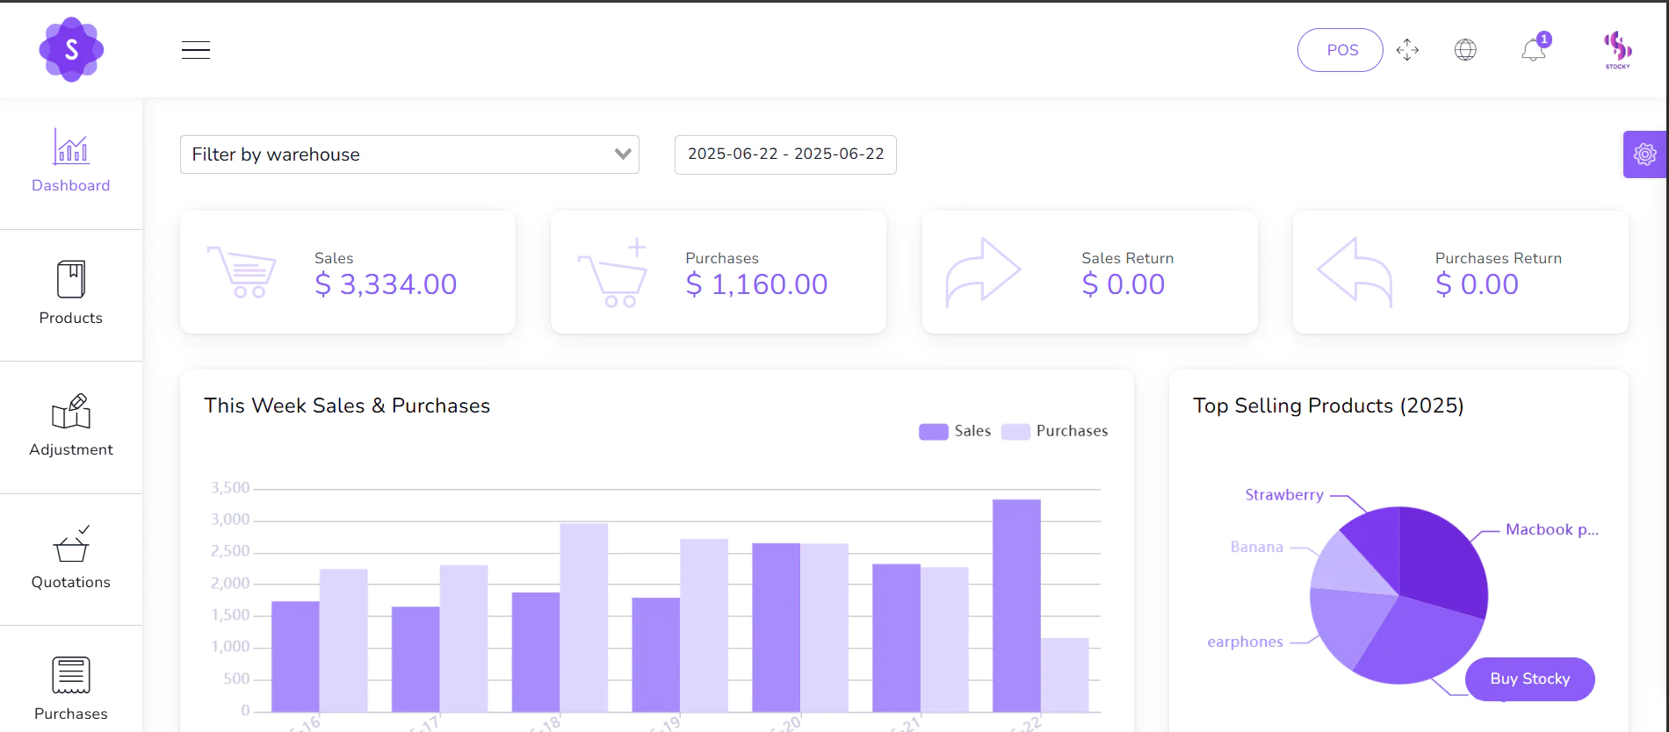Toggle the Purchases legend in chart

pos(1055,431)
